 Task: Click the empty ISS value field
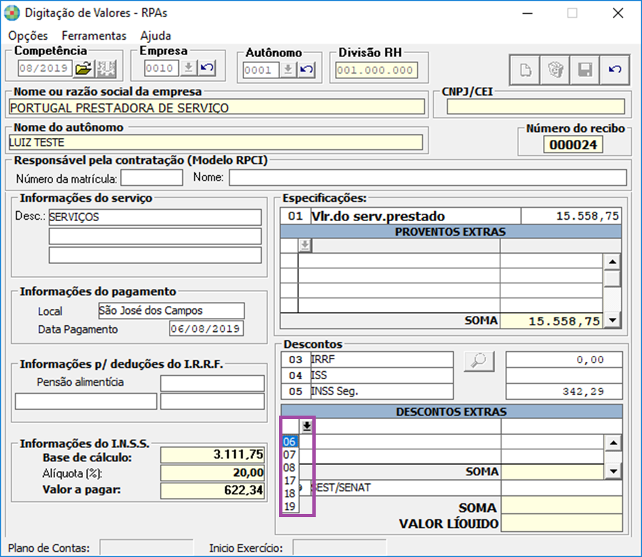tap(564, 375)
